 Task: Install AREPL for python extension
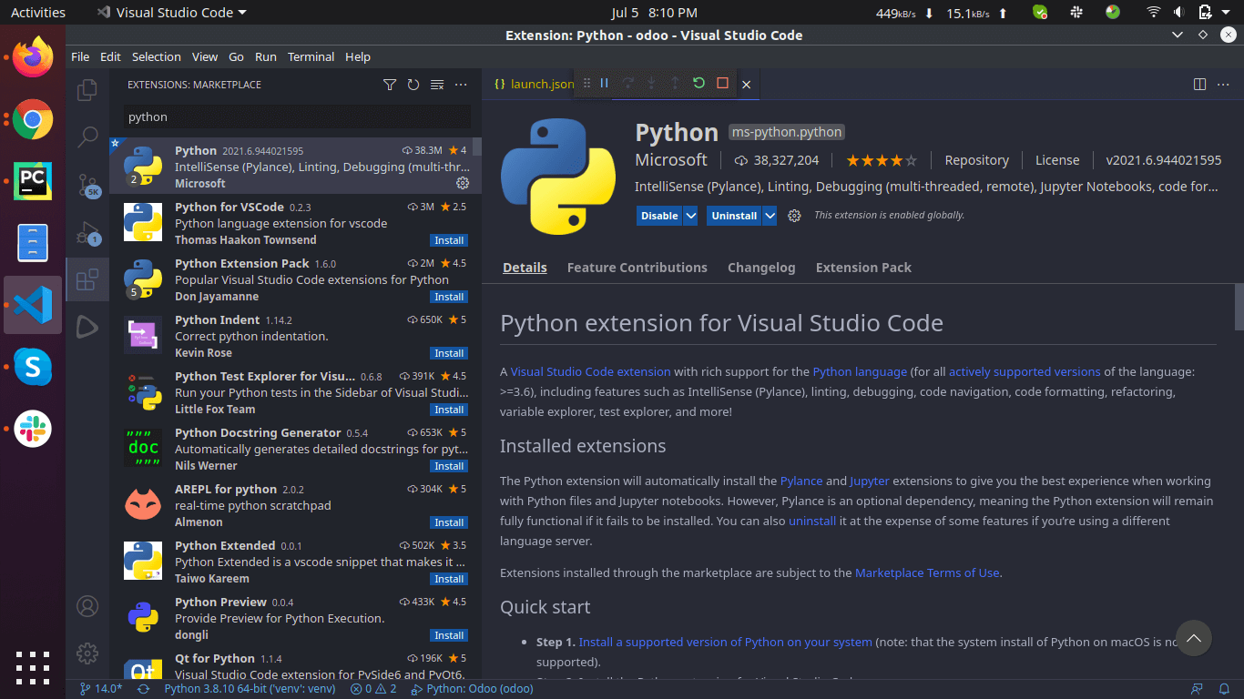pos(449,522)
